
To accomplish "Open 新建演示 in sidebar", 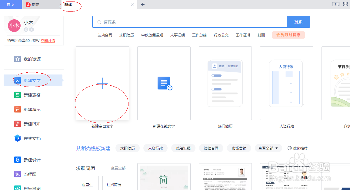I will pos(33,109).
